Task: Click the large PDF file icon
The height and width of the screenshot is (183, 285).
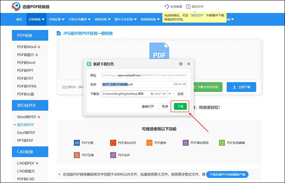Action: [159, 51]
